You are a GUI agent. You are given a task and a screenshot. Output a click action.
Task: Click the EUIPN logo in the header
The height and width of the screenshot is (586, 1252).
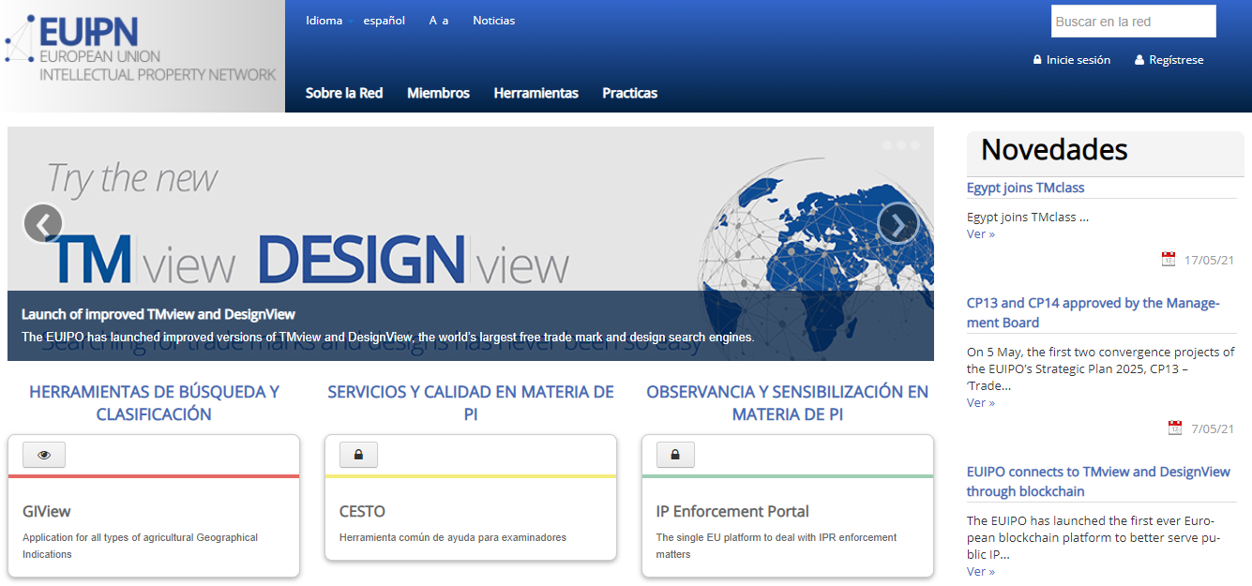[143, 52]
